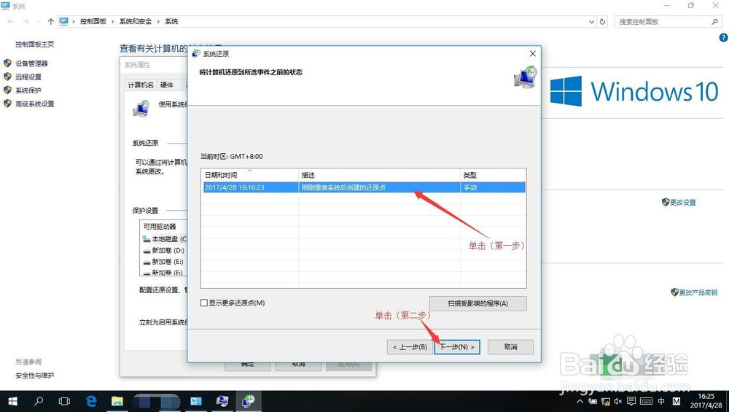Viewport: 729px width, 412px height.
Task: Switch to 硬件 tab in 系统属性
Action: pyautogui.click(x=167, y=85)
